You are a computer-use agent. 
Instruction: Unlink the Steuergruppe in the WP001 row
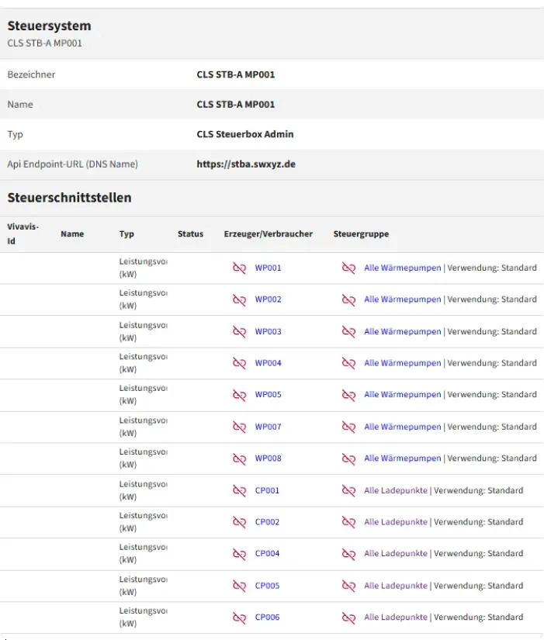coord(348,268)
